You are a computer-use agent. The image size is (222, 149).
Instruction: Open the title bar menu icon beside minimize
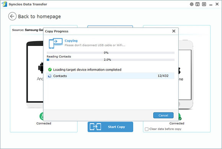(x=204, y=4)
